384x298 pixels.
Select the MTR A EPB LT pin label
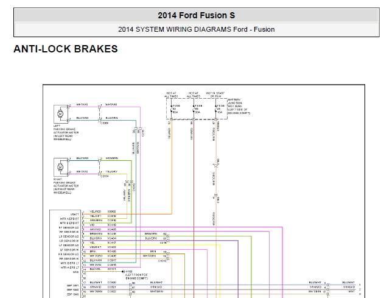pos(70,268)
